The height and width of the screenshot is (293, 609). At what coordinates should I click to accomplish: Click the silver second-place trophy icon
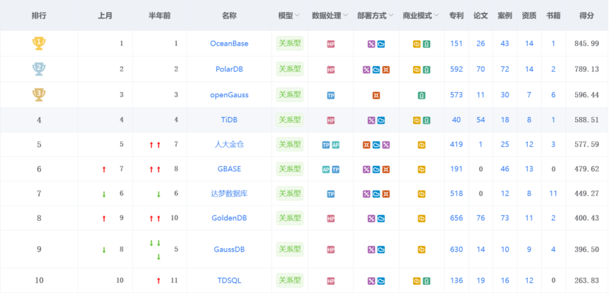click(x=39, y=69)
